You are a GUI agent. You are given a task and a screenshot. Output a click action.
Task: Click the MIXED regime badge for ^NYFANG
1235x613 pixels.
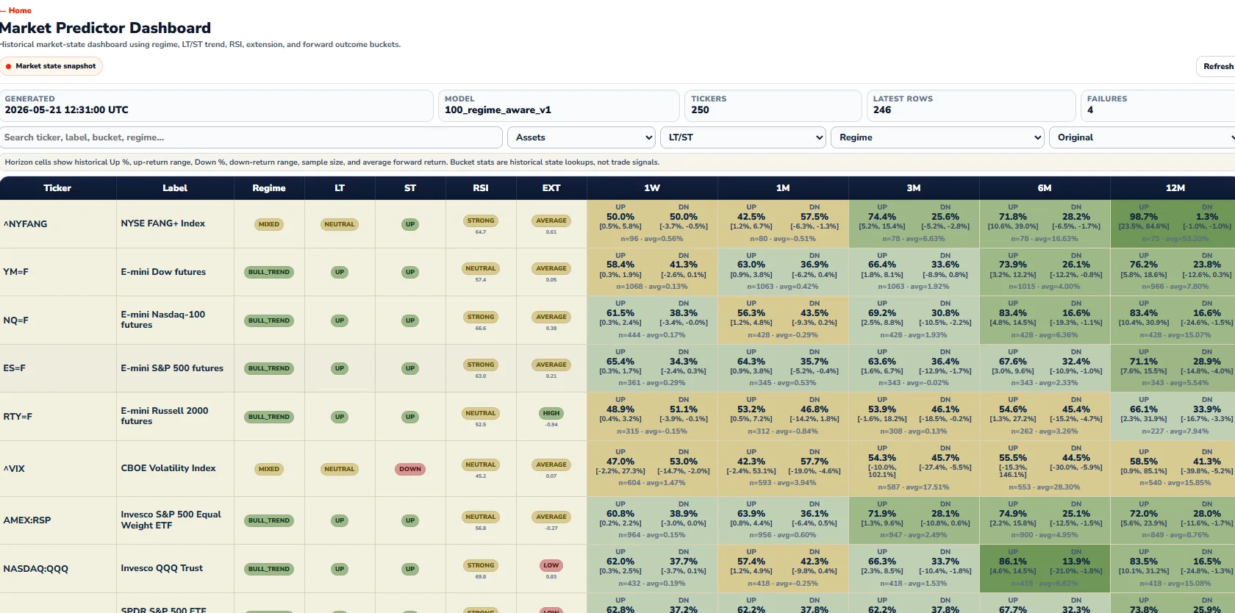click(269, 224)
